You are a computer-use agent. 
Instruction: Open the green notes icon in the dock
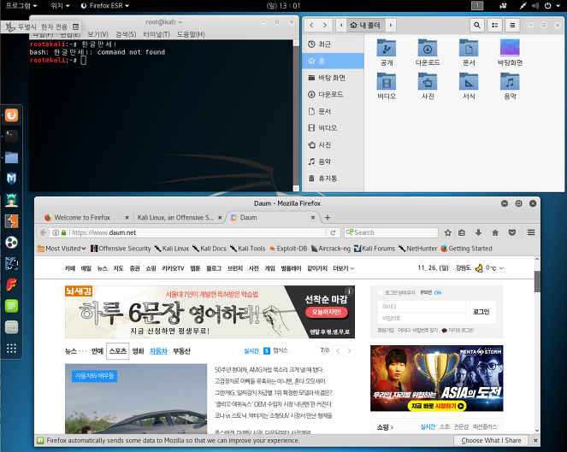(x=12, y=306)
